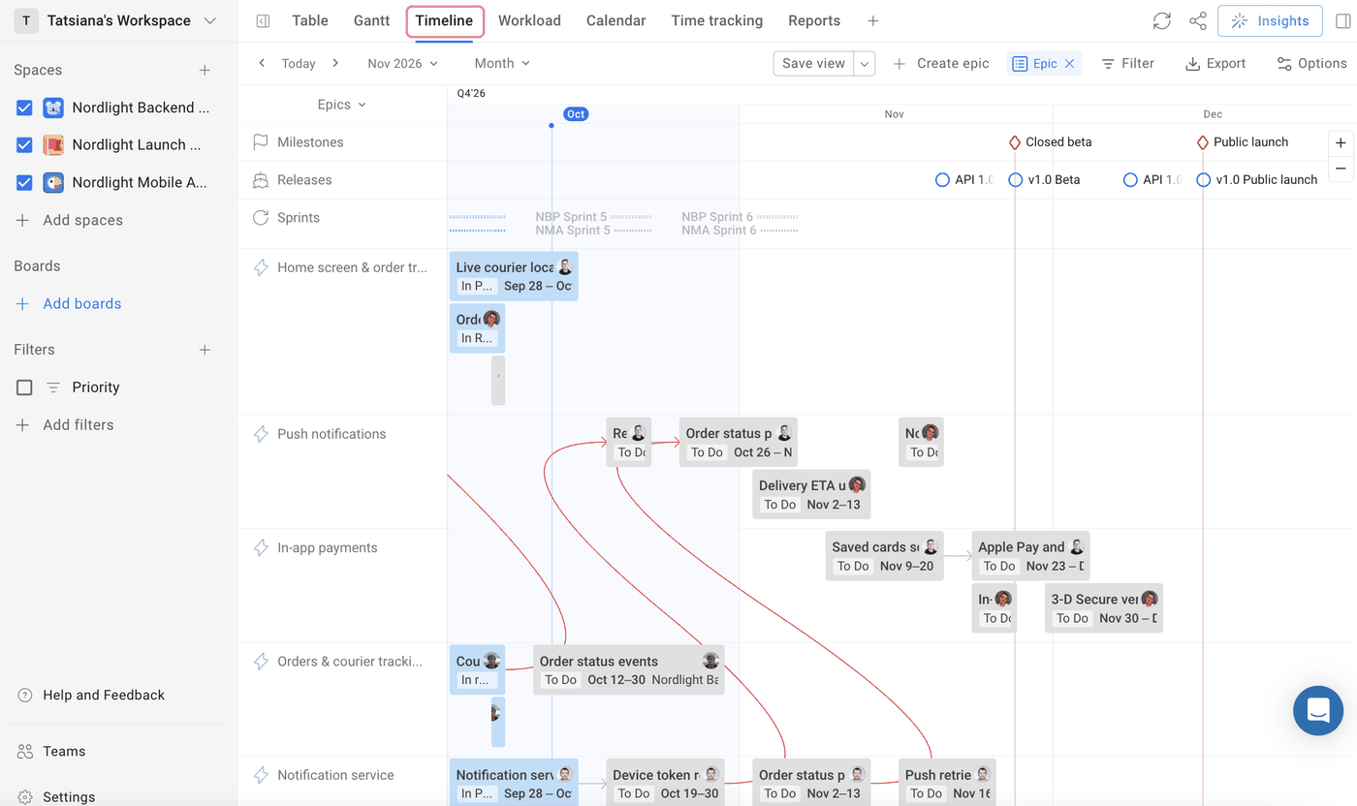Image resolution: width=1357 pixels, height=806 pixels.
Task: Add a space with the Spaces plus icon
Action: coord(205,70)
